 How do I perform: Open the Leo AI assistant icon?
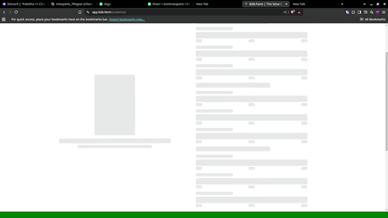(371, 12)
